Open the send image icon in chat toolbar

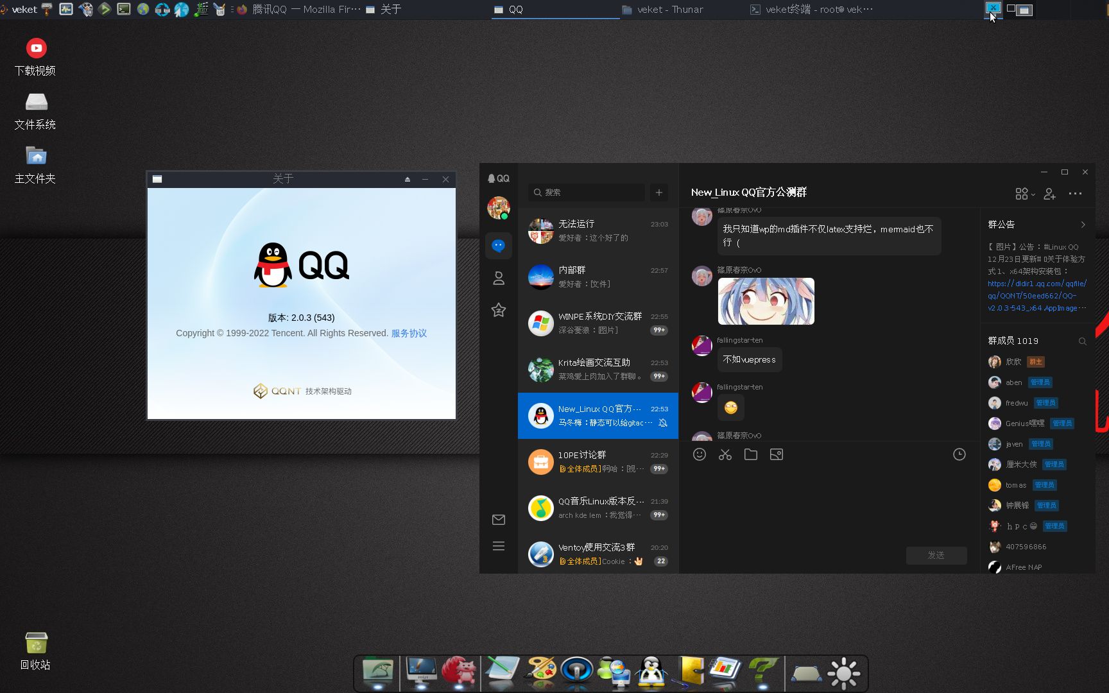777,454
